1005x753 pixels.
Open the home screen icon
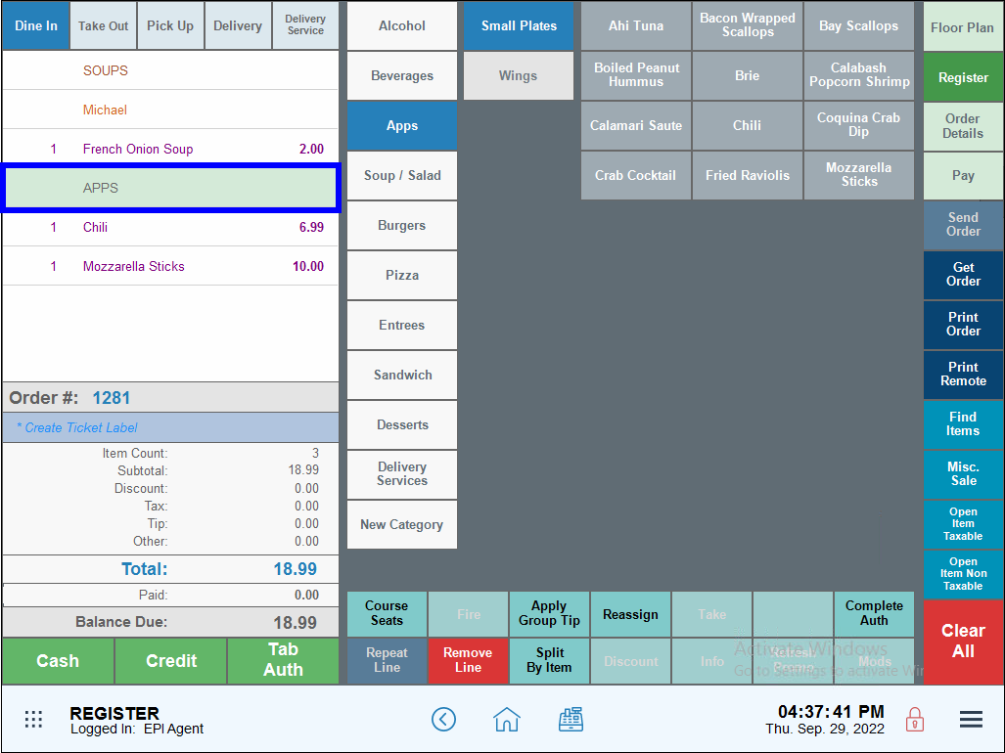[506, 719]
